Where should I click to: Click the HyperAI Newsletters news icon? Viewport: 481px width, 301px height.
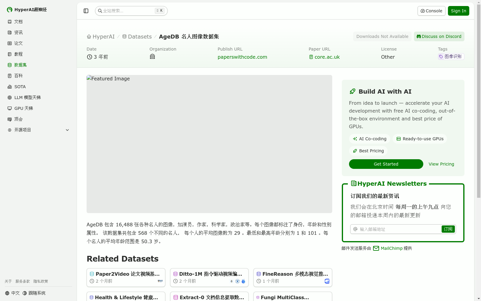click(x=354, y=183)
